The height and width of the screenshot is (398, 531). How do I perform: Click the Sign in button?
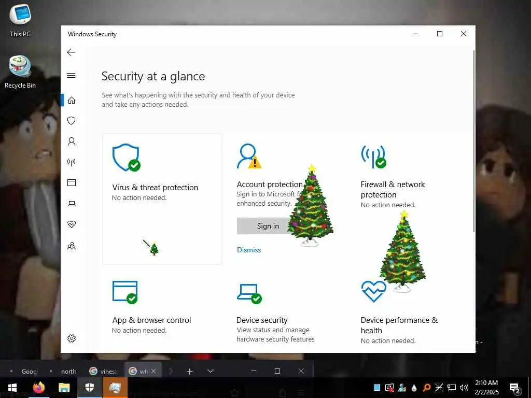click(268, 226)
